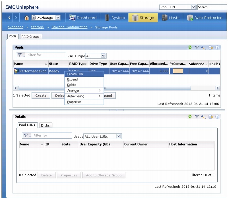Viewport: 229px width, 198px height.
Task: Toggle the filter icon in Details header
Action: coord(197,116)
